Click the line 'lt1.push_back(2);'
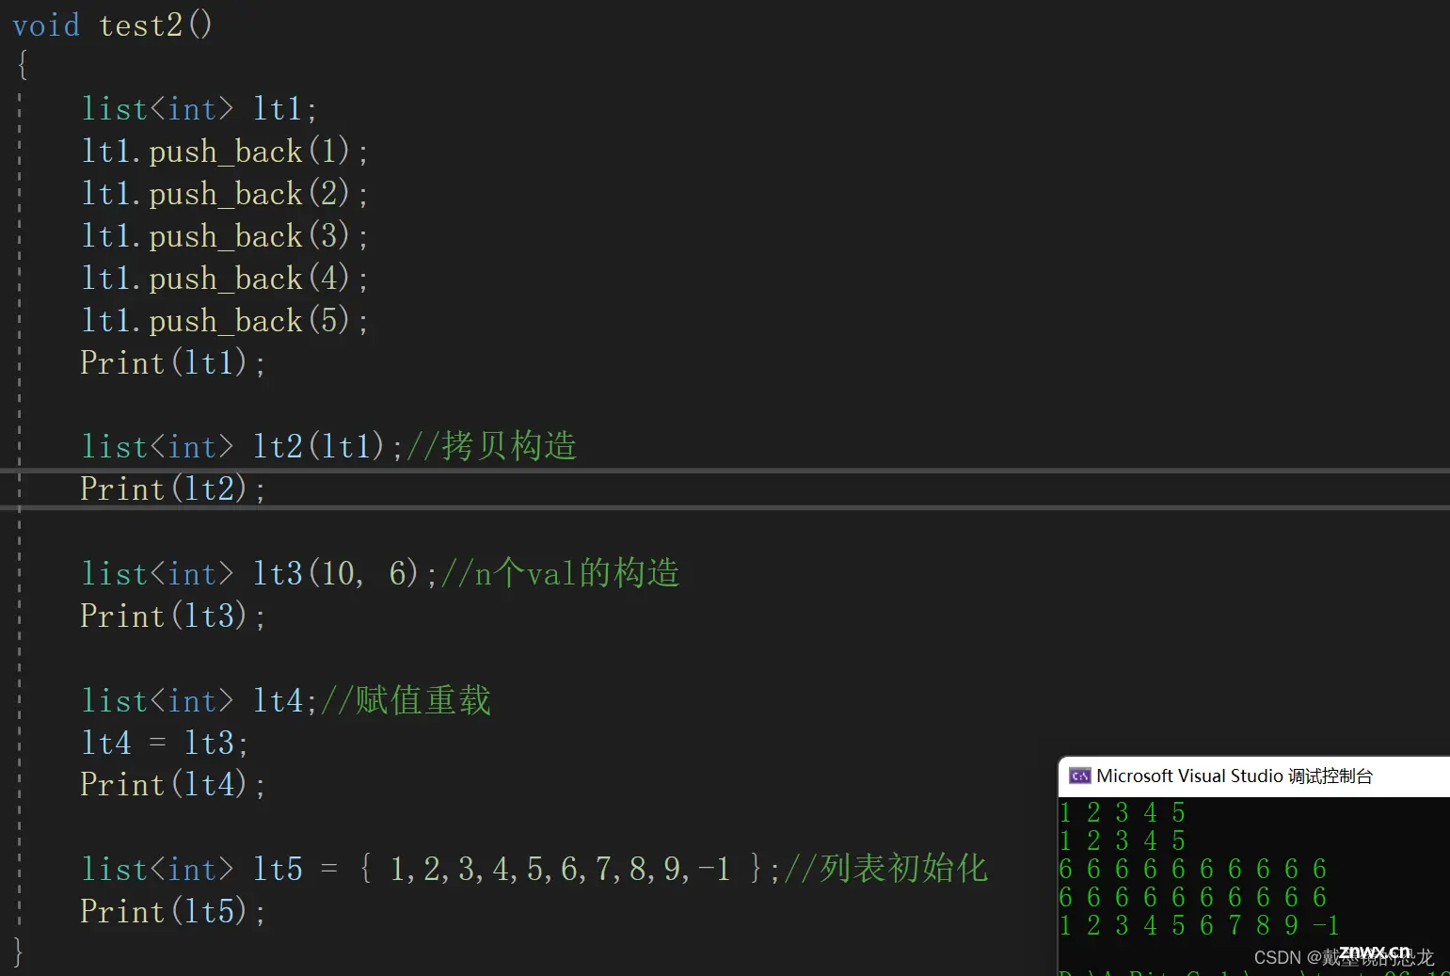This screenshot has height=976, width=1450. pos(224,194)
